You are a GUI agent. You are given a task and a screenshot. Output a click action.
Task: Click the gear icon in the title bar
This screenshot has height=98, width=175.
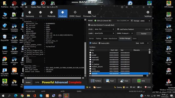(x=122, y=7)
